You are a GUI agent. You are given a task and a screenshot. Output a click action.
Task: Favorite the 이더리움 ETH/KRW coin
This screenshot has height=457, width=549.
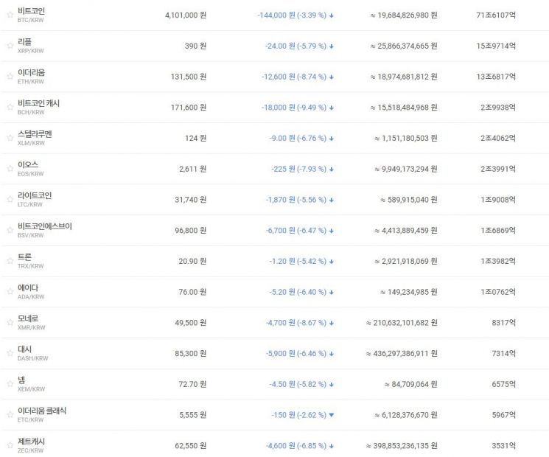[10, 77]
